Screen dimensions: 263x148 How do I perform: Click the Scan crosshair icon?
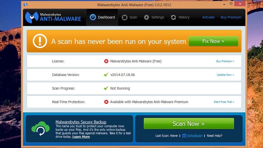point(125,17)
